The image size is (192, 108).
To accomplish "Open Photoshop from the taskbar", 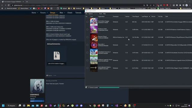I will [x=112, y=106].
